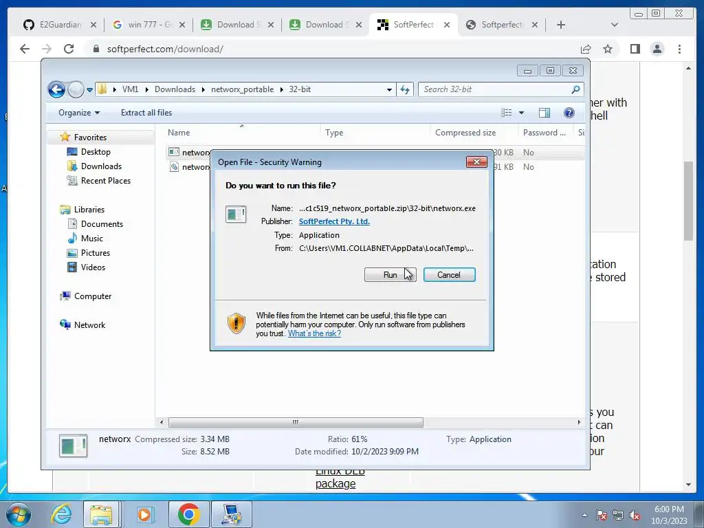Screen dimensions: 704x528
Task: Open the view options dropdown arrow
Action: point(521,113)
